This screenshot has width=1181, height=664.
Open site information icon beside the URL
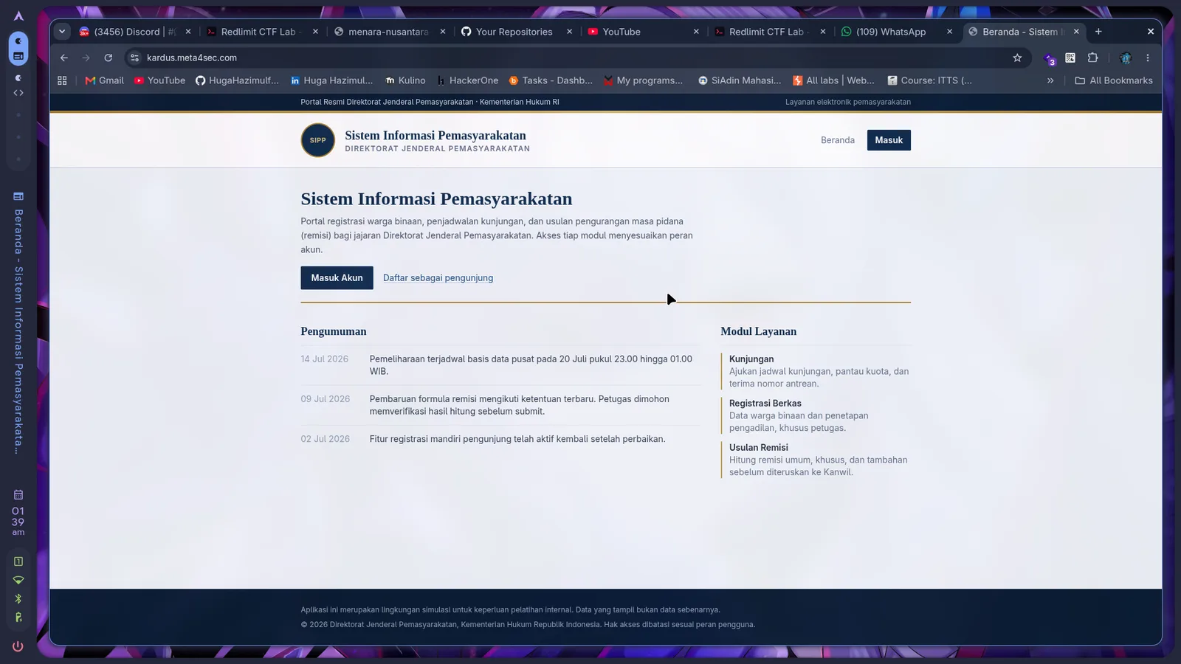(134, 58)
